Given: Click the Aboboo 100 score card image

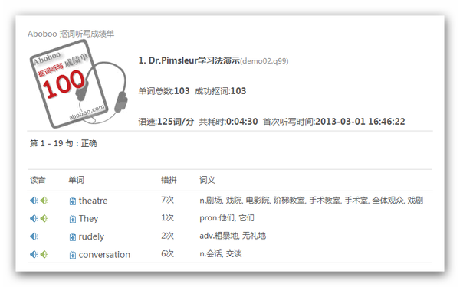Looking at the screenshot, I should pyautogui.click(x=79, y=83).
